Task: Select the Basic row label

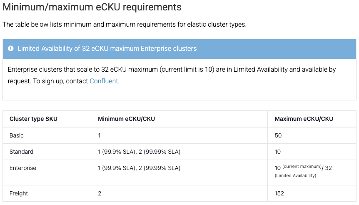Action: click(17, 135)
